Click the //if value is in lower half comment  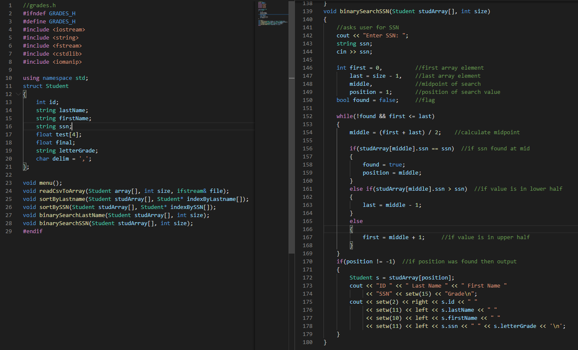[518, 189]
